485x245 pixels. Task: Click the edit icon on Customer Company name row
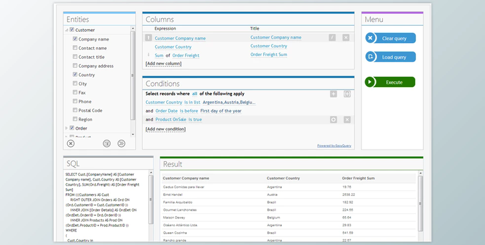tap(332, 37)
